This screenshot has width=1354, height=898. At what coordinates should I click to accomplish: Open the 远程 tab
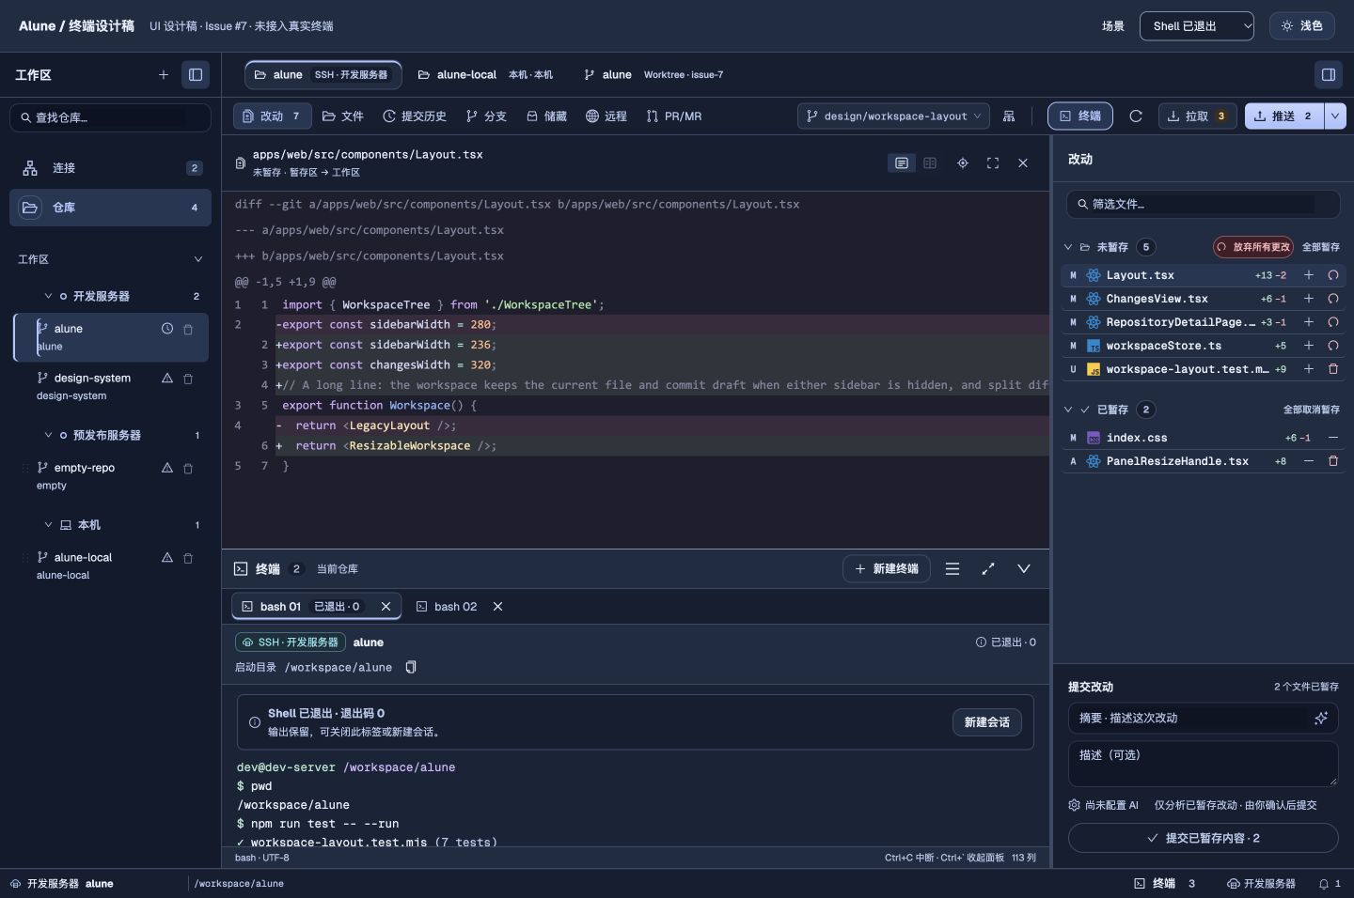(606, 116)
